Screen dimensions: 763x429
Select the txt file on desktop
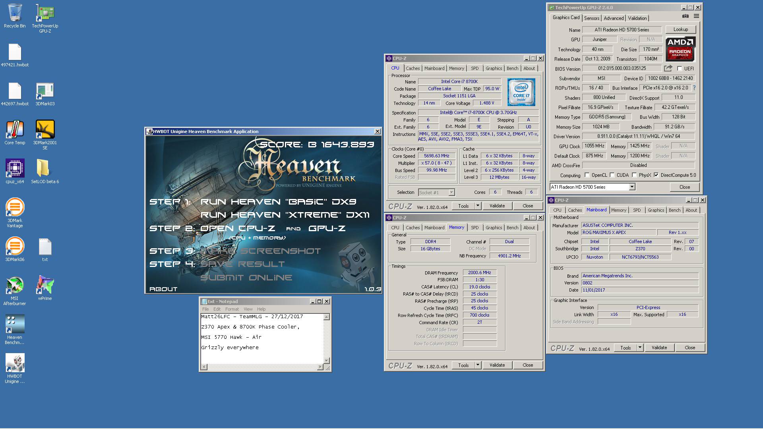45,249
